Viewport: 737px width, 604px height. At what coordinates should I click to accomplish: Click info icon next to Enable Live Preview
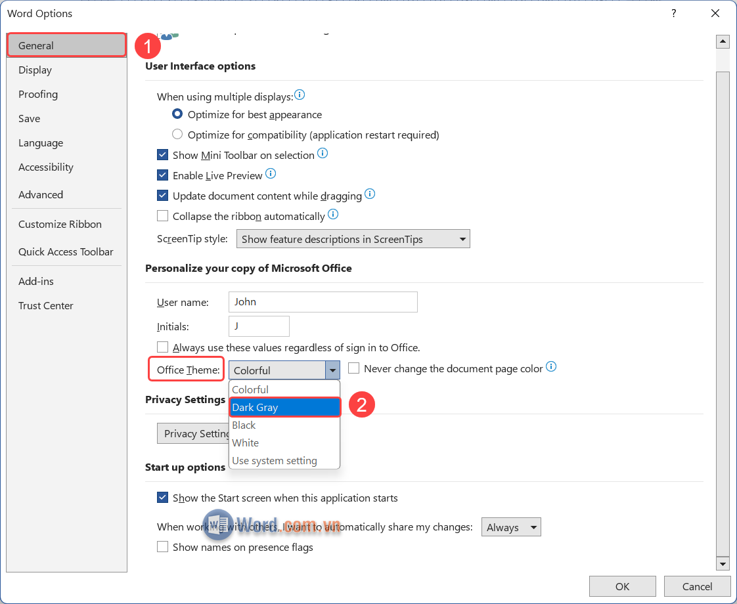271,174
